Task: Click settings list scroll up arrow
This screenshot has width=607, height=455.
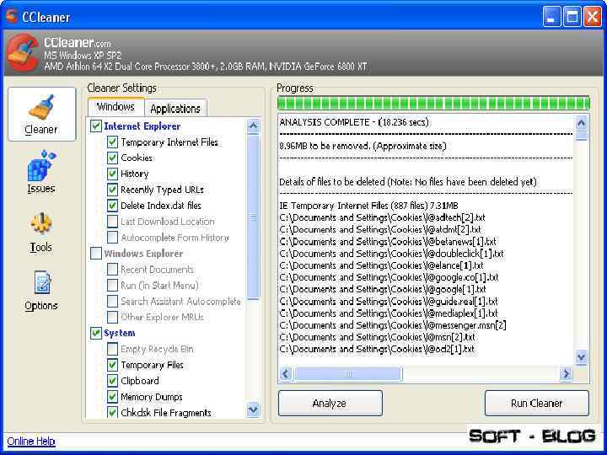Action: point(253,126)
